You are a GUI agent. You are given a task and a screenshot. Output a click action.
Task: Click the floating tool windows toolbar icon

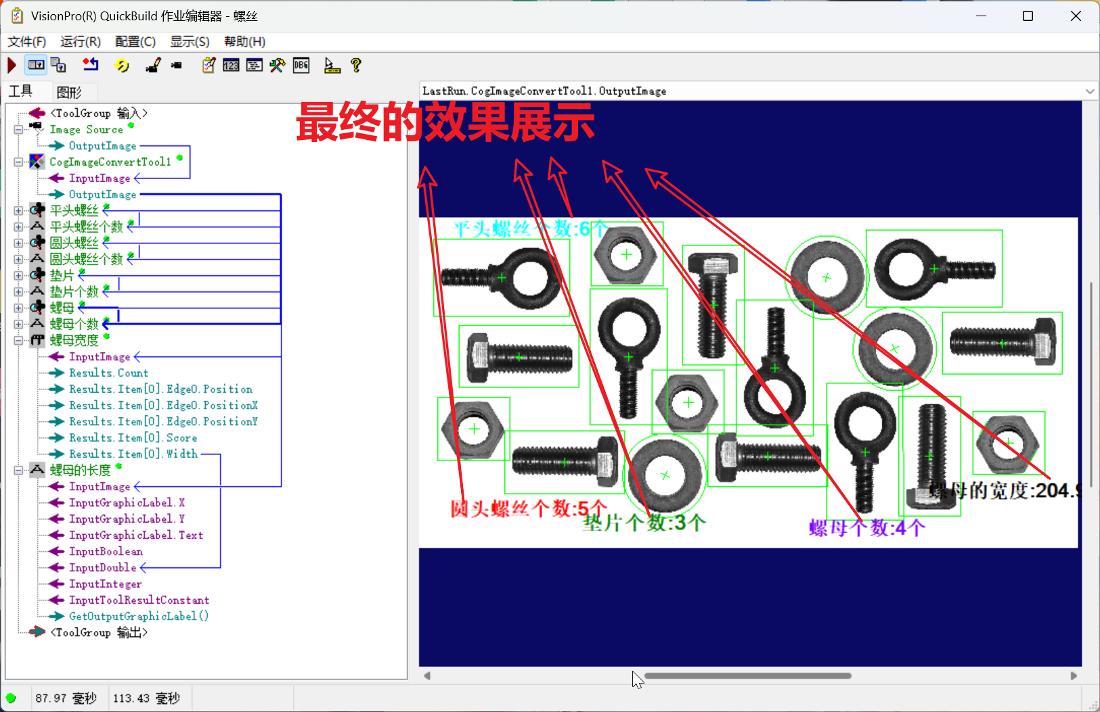click(59, 66)
